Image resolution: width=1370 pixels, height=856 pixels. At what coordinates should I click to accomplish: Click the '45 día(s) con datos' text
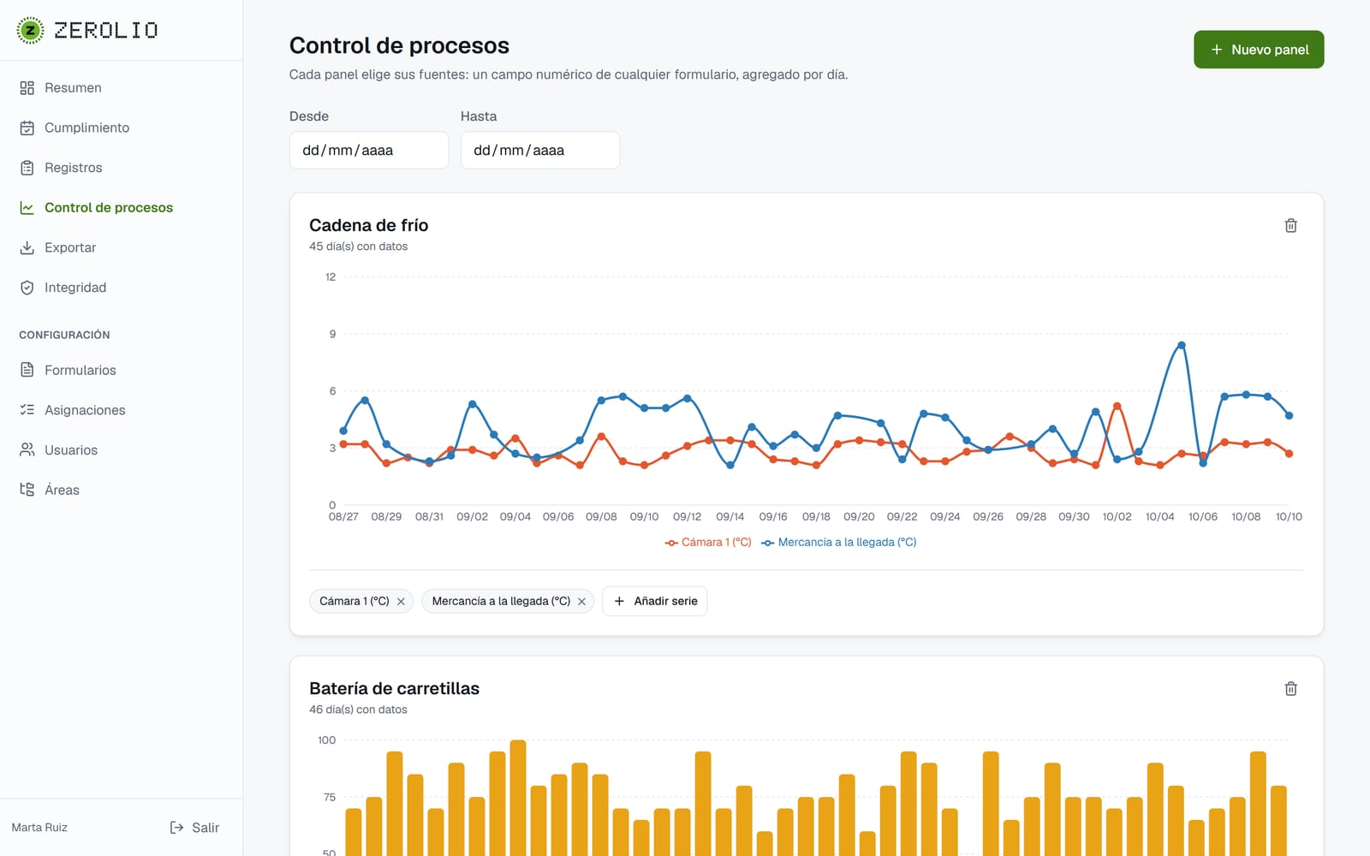pyautogui.click(x=359, y=247)
